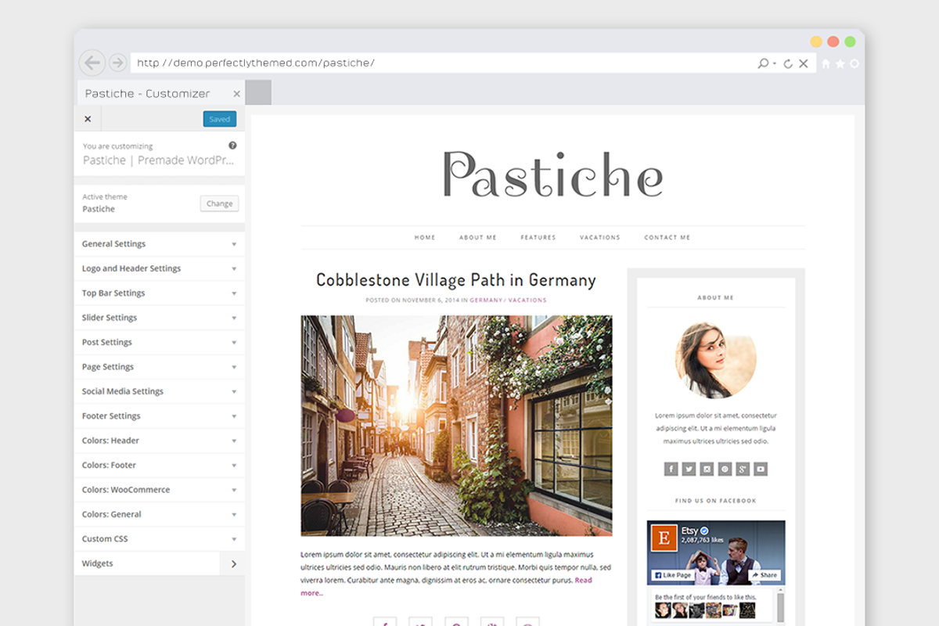Click the search magnifier in address bar
The height and width of the screenshot is (626, 939).
coord(764,63)
